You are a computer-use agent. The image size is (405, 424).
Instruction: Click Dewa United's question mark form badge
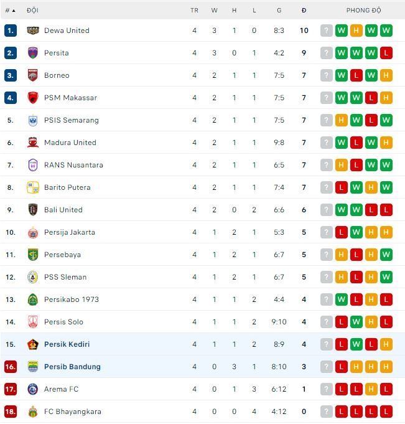[x=327, y=31]
